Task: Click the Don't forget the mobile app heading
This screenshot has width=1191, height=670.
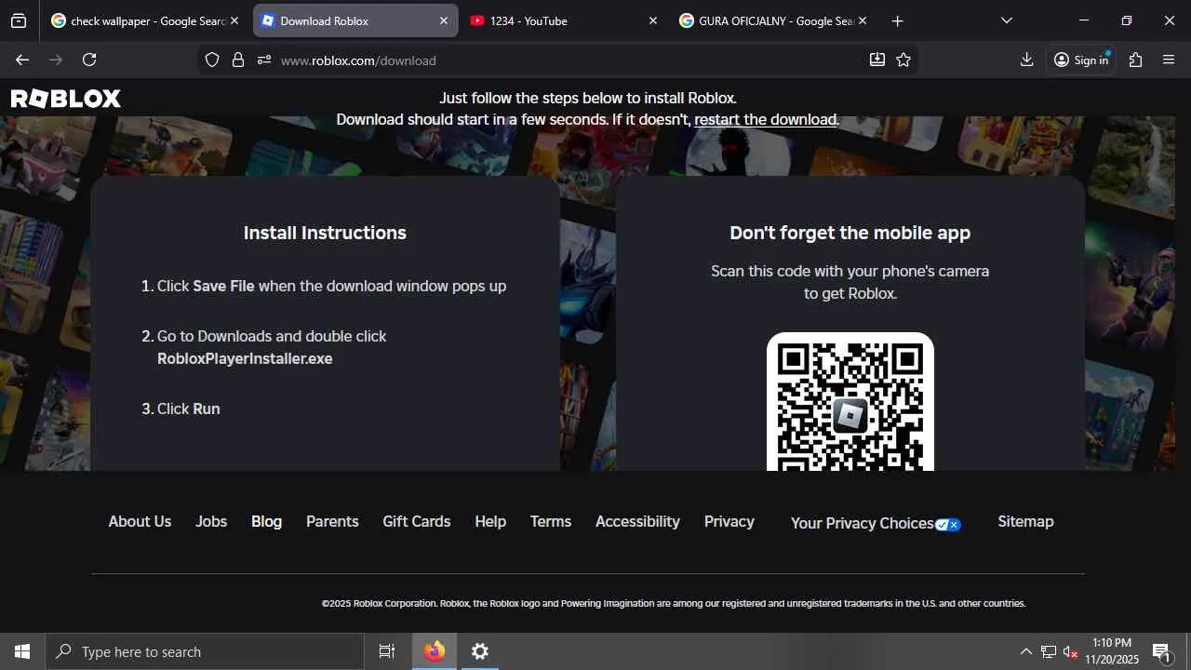Action: click(850, 234)
